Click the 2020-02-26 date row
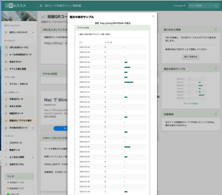This screenshot has height=195, width=222. (x=112, y=47)
